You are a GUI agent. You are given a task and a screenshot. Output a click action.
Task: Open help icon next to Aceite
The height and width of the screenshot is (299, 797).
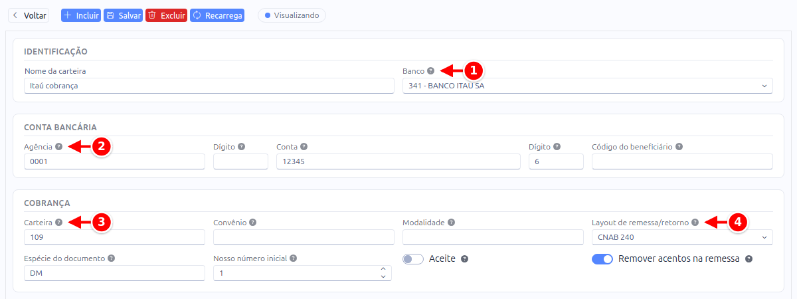[464, 259]
